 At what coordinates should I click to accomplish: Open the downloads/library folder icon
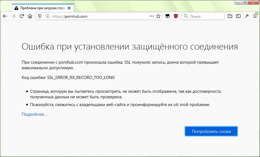(230, 16)
